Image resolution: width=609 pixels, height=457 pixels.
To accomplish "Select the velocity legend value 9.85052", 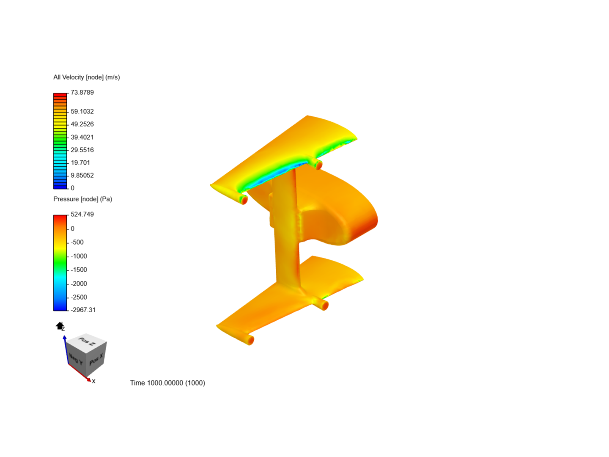I will (82, 175).
